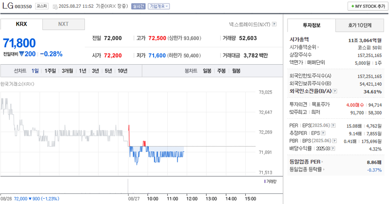The height and width of the screenshot is (204, 390).
Task: Click the 시가 value 72,200
Action: coord(113,56)
